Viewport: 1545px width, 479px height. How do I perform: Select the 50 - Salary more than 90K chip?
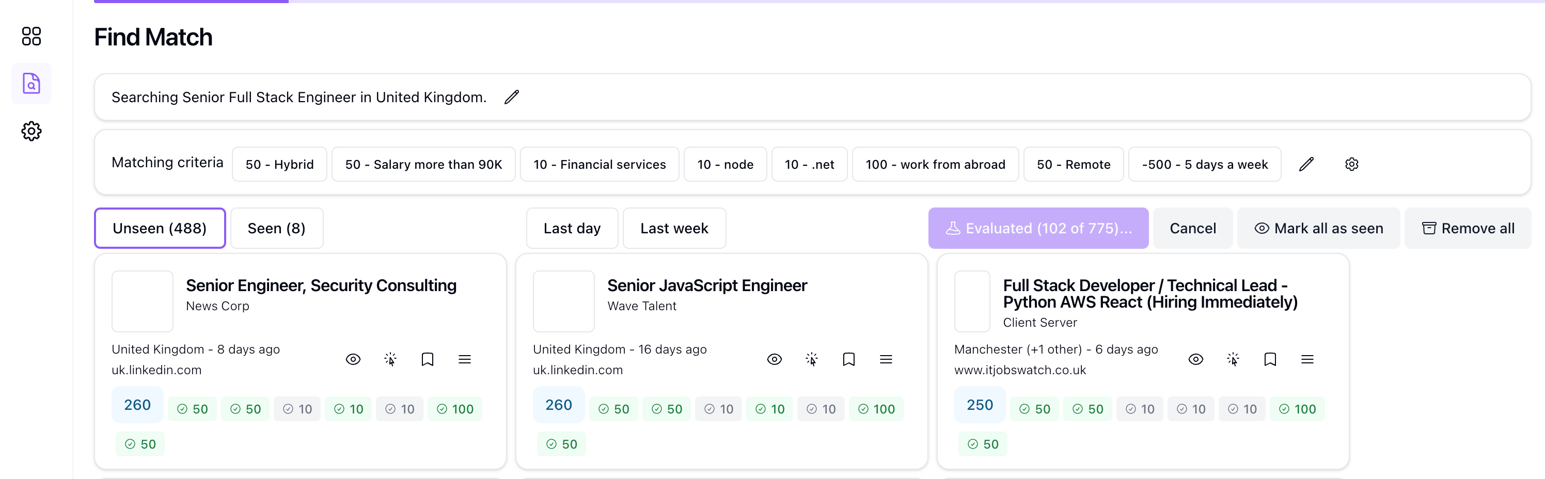point(423,164)
